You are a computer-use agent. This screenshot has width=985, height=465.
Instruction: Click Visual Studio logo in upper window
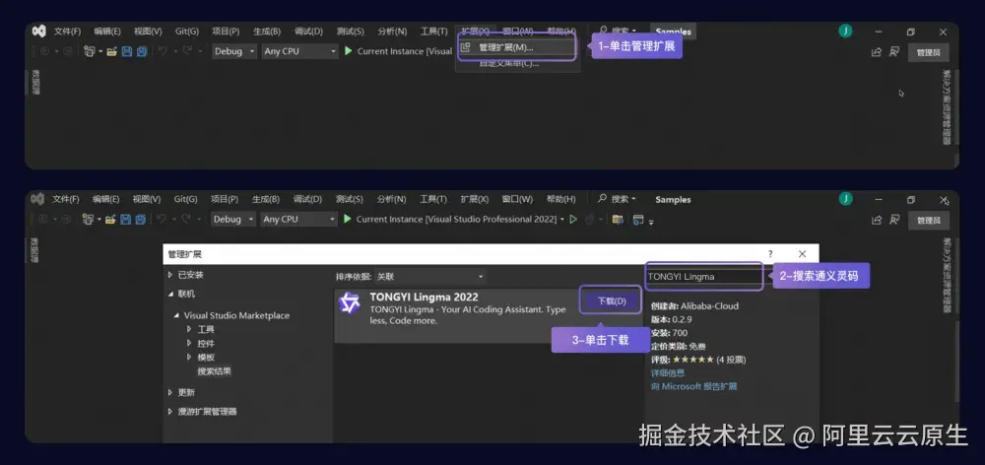coord(39,31)
